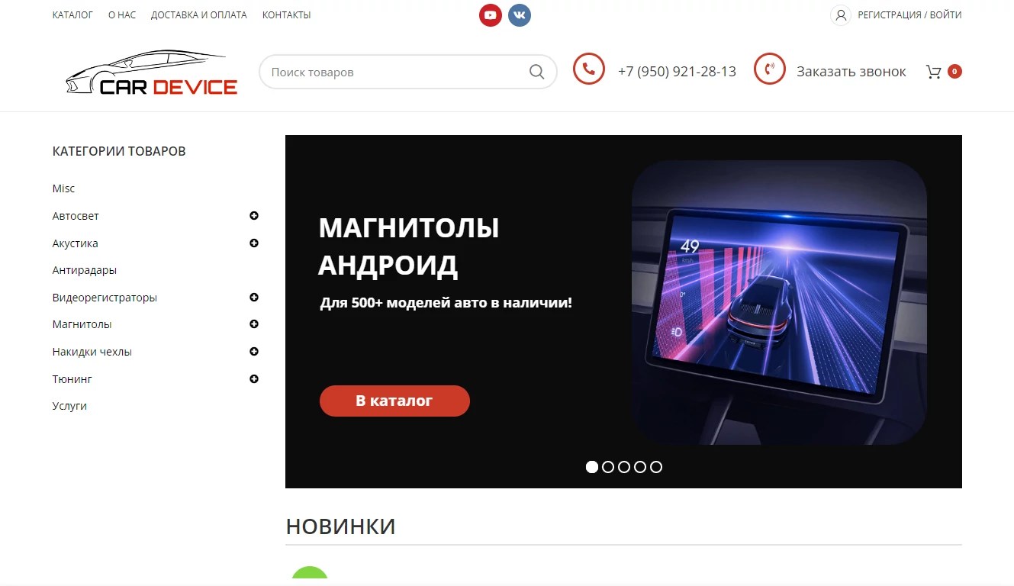Expand the Накидки чехлы category
Viewport: 1014px width, 586px height.
pos(254,352)
